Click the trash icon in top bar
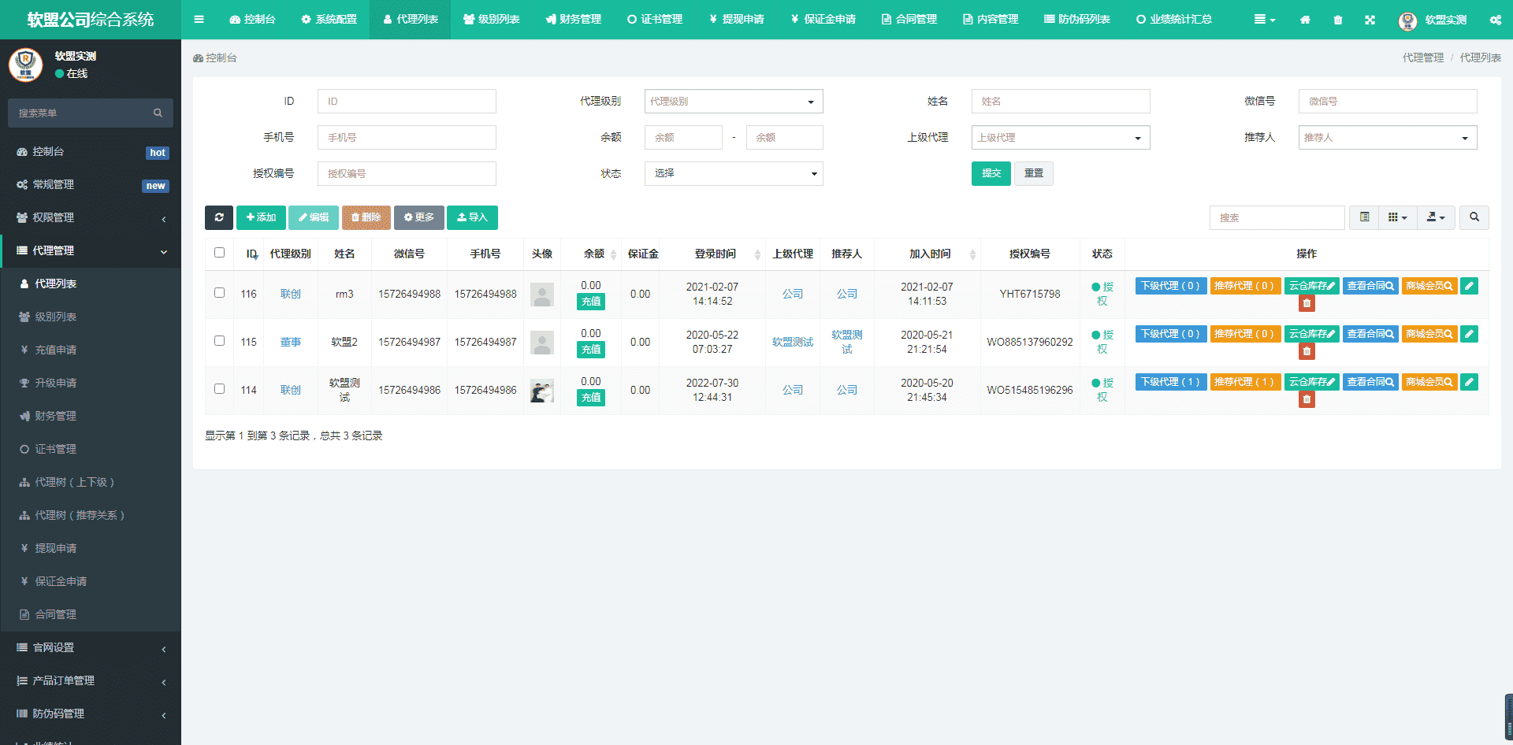 pyautogui.click(x=1337, y=20)
